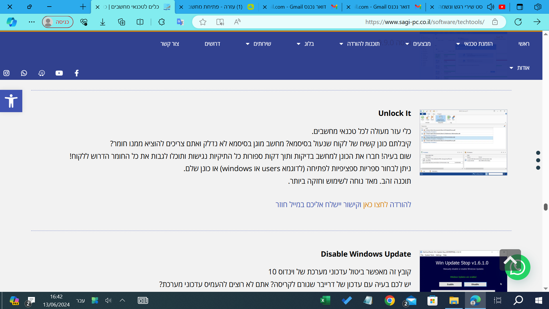The height and width of the screenshot is (309, 549).
Task: Mute the tab playing שירי רגש ונשמה
Action: (490, 7)
